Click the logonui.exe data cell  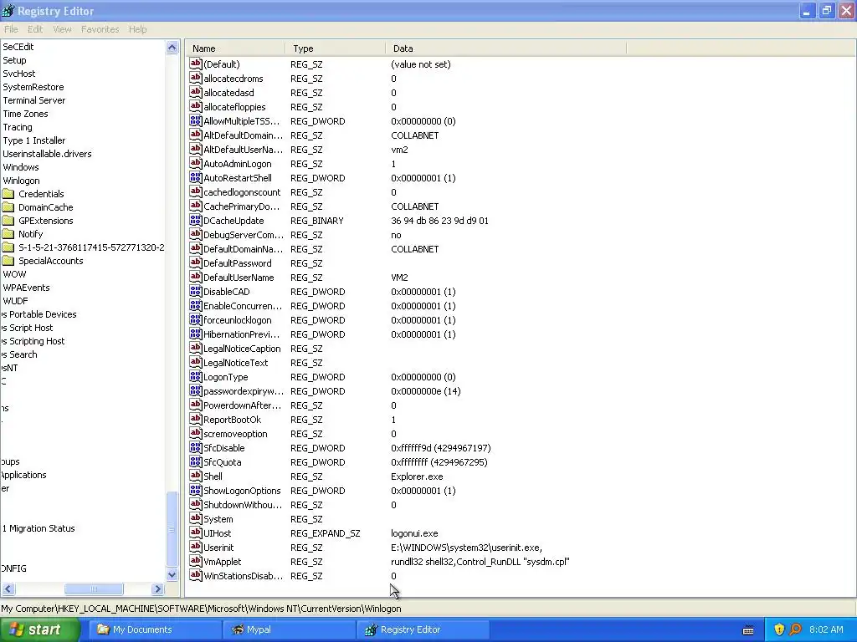(x=414, y=532)
